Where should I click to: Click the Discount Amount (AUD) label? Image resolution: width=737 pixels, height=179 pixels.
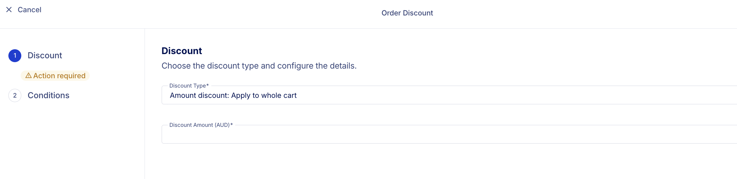pyautogui.click(x=201, y=125)
